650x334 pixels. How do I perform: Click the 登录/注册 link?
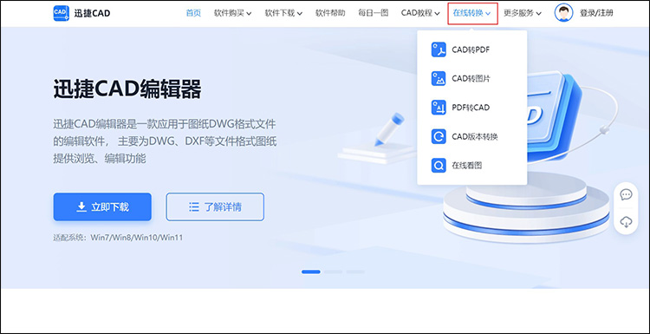click(x=596, y=13)
